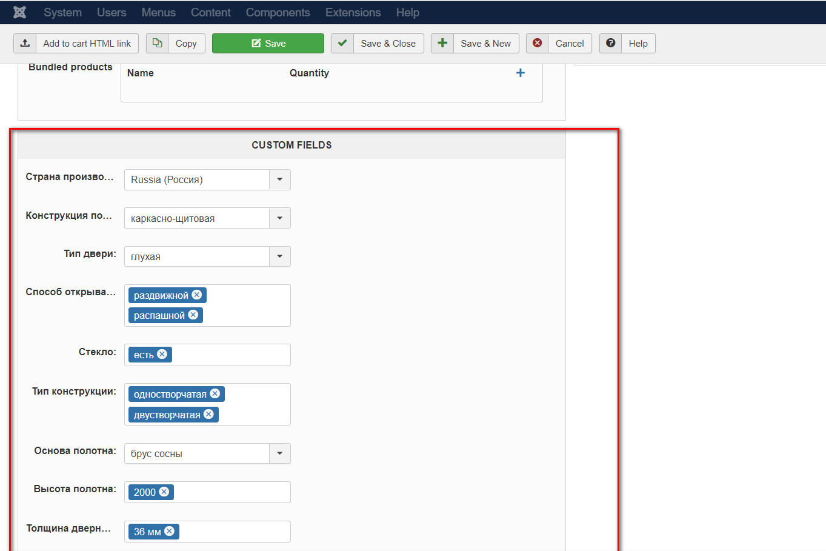Screen dimensions: 826x551
Task: Click the green checkmark icon of Save & Close
Action: click(342, 44)
